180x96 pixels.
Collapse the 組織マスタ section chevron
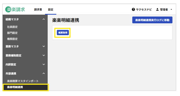point(44,19)
